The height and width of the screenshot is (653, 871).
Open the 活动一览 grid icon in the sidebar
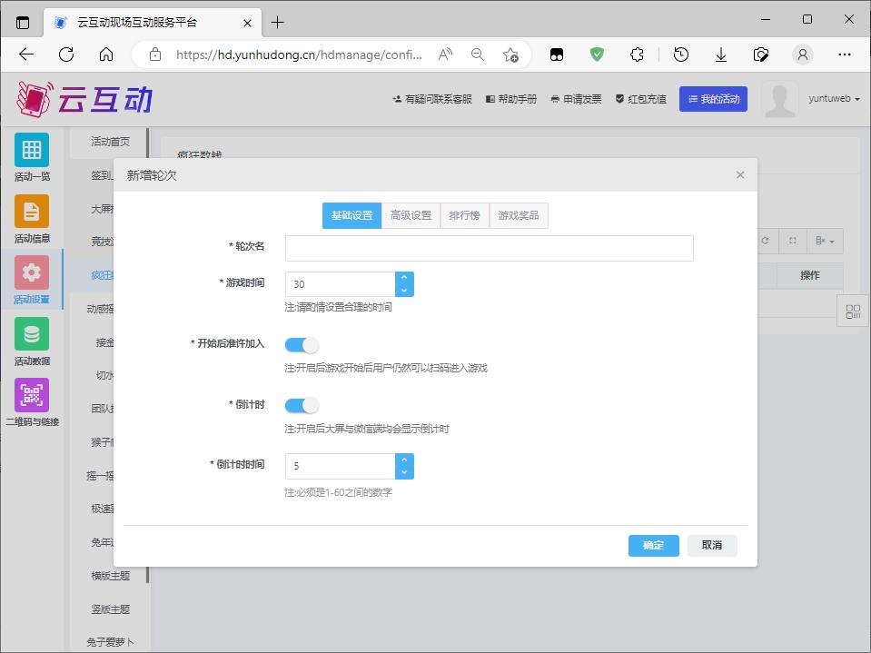32,150
